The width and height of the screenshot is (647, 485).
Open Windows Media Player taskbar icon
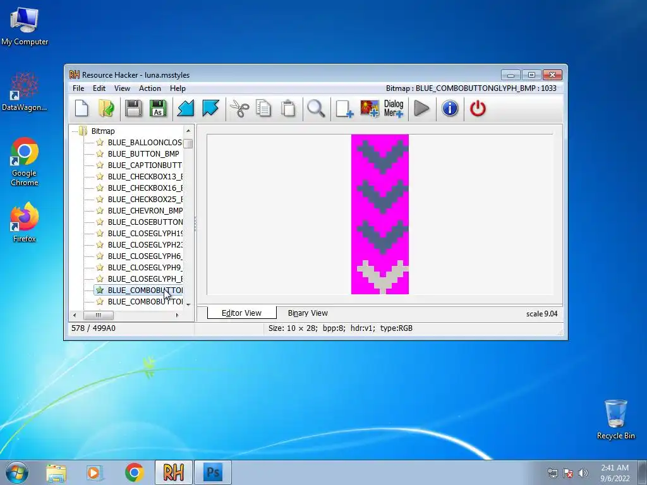click(x=94, y=472)
